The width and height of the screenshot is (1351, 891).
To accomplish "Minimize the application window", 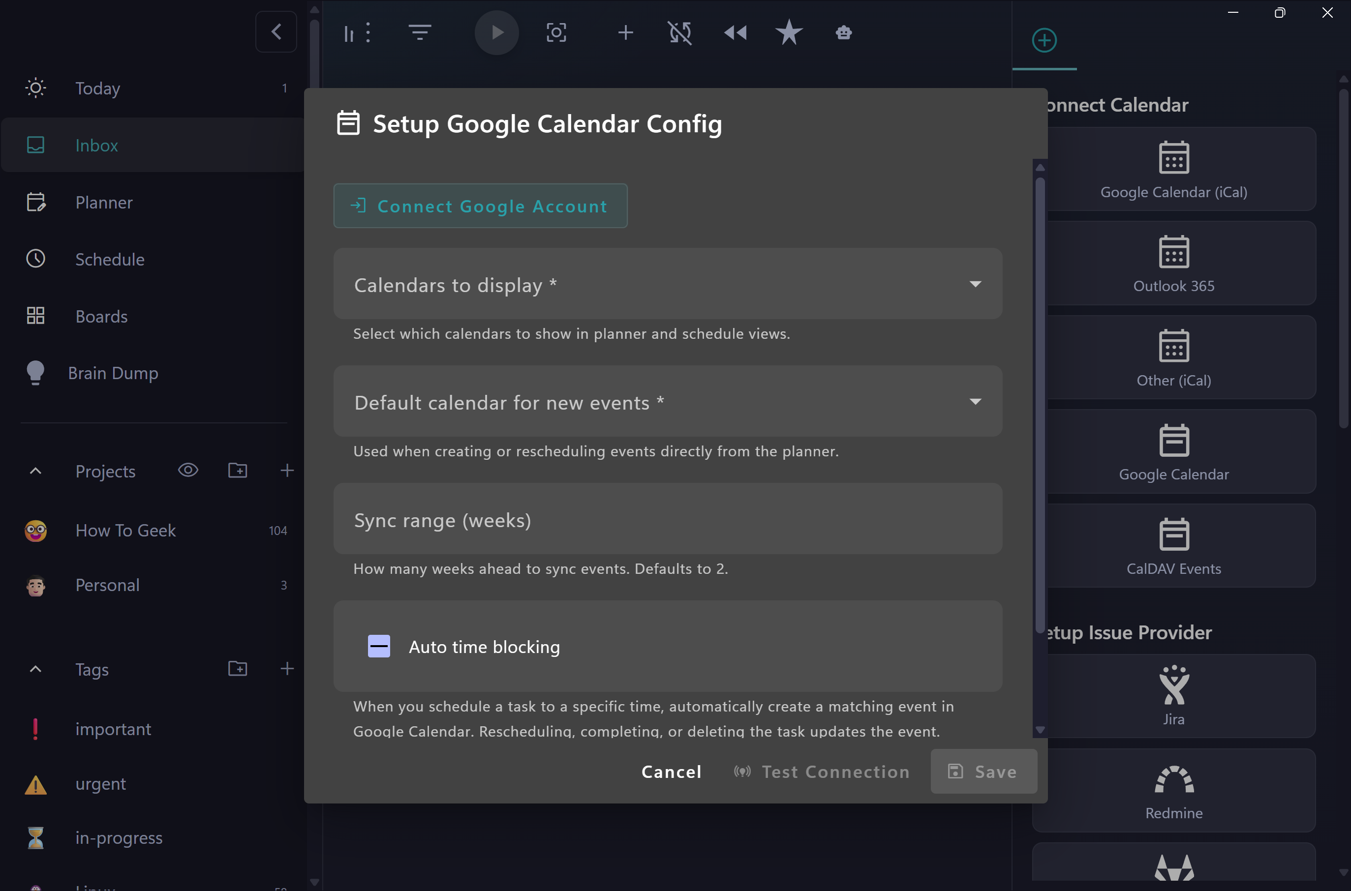I will click(x=1233, y=12).
